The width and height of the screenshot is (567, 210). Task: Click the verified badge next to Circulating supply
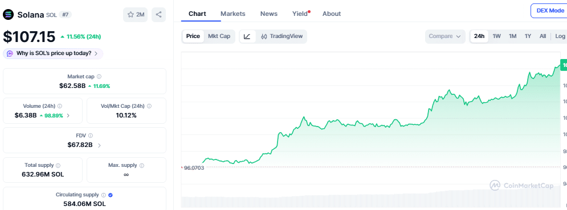[x=111, y=195]
